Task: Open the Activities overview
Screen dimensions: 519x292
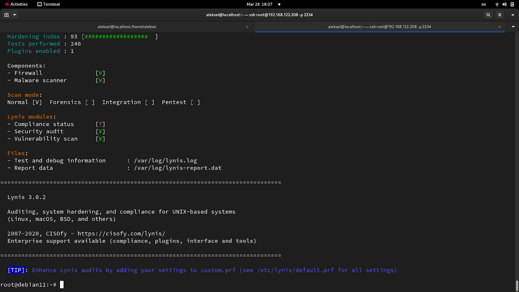Action: tap(16, 4)
